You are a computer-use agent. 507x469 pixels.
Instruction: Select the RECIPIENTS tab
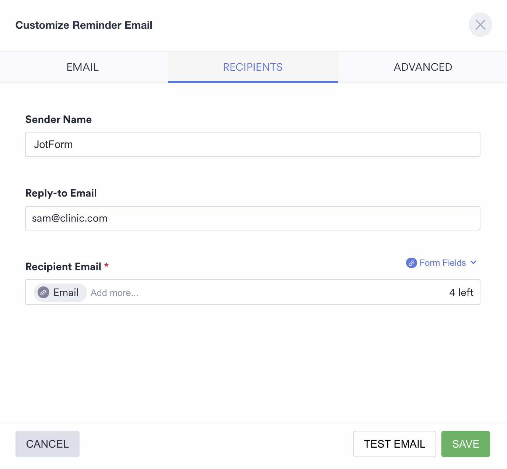point(253,67)
